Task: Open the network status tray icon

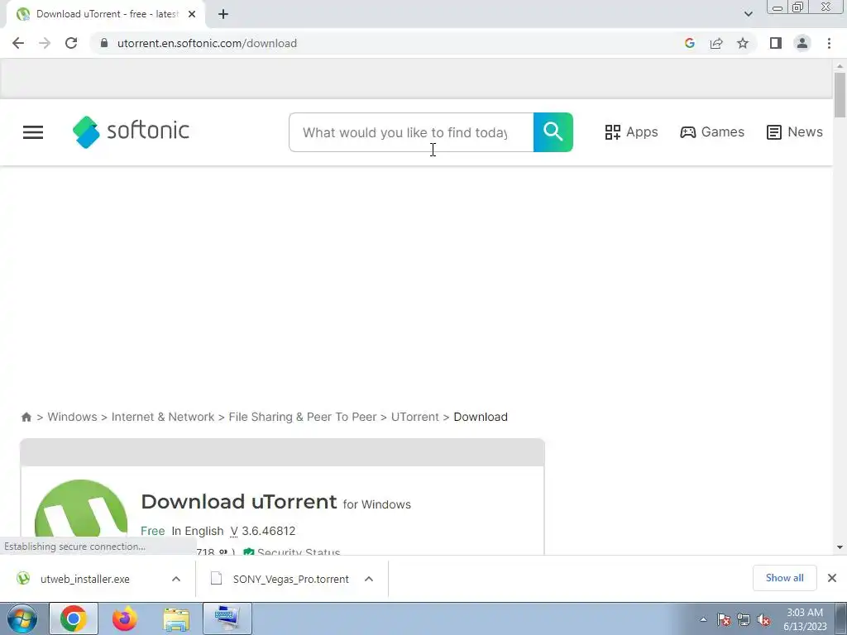Action: (x=744, y=619)
